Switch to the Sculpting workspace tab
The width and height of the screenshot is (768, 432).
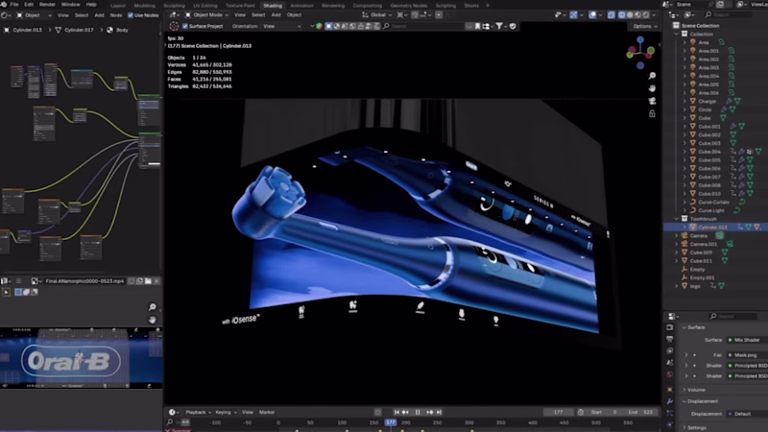tap(174, 6)
